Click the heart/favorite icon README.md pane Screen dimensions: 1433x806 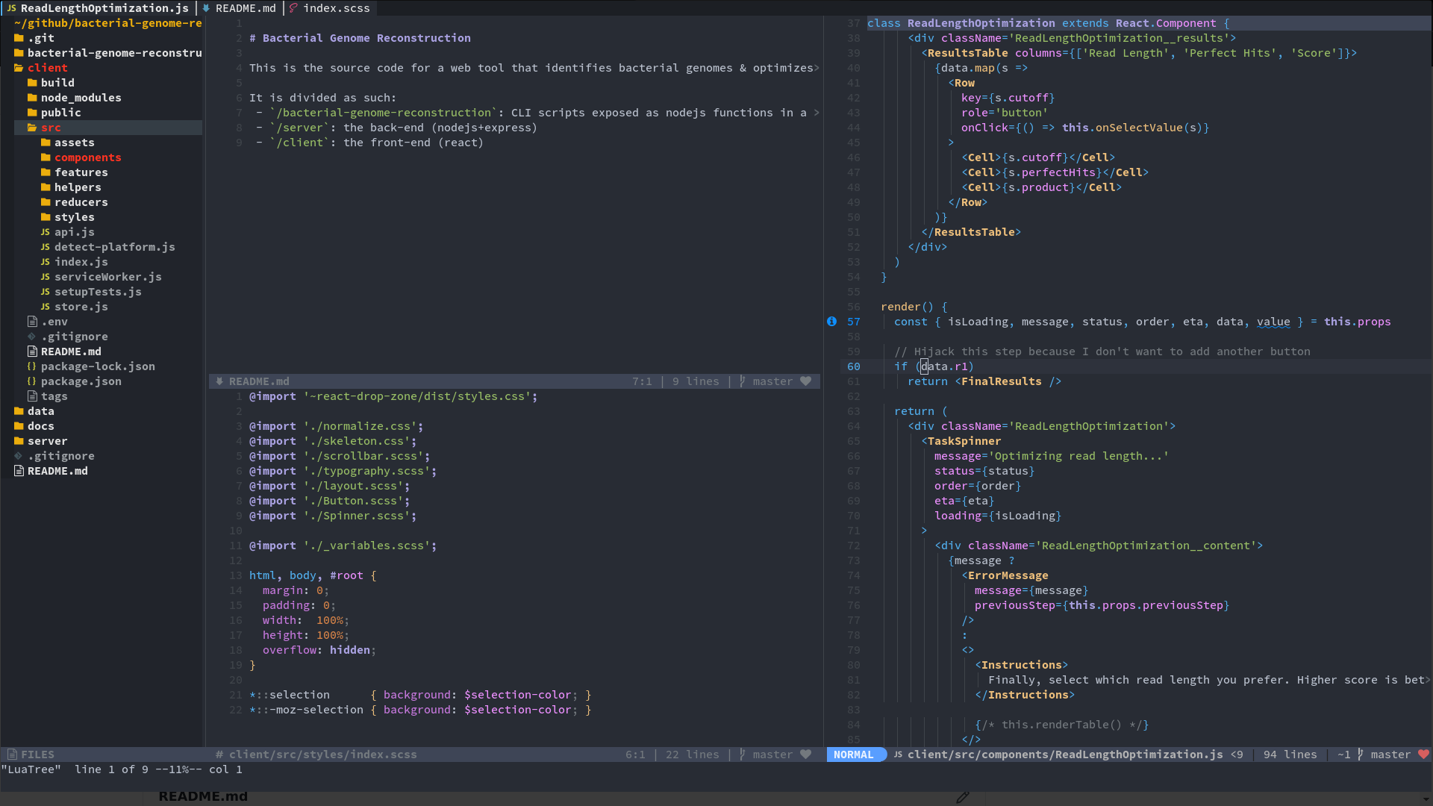tap(807, 381)
